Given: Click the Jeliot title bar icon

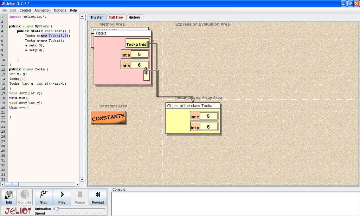Looking at the screenshot, I should click(3, 4).
